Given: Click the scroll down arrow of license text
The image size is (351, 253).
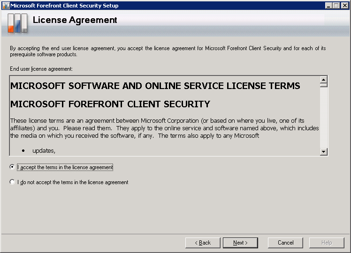Looking at the screenshot, I should pos(323,152).
